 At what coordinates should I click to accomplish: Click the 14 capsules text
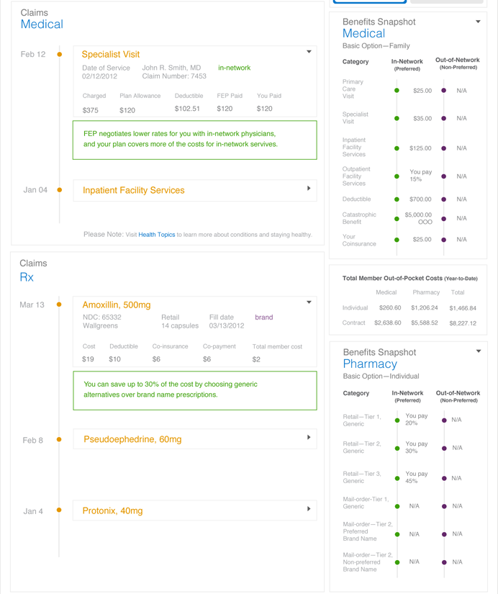[x=180, y=325]
